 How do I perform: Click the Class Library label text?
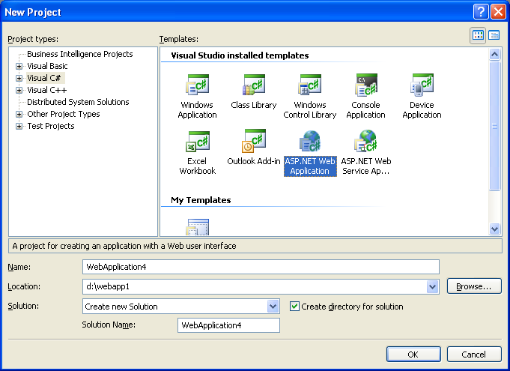254,105
